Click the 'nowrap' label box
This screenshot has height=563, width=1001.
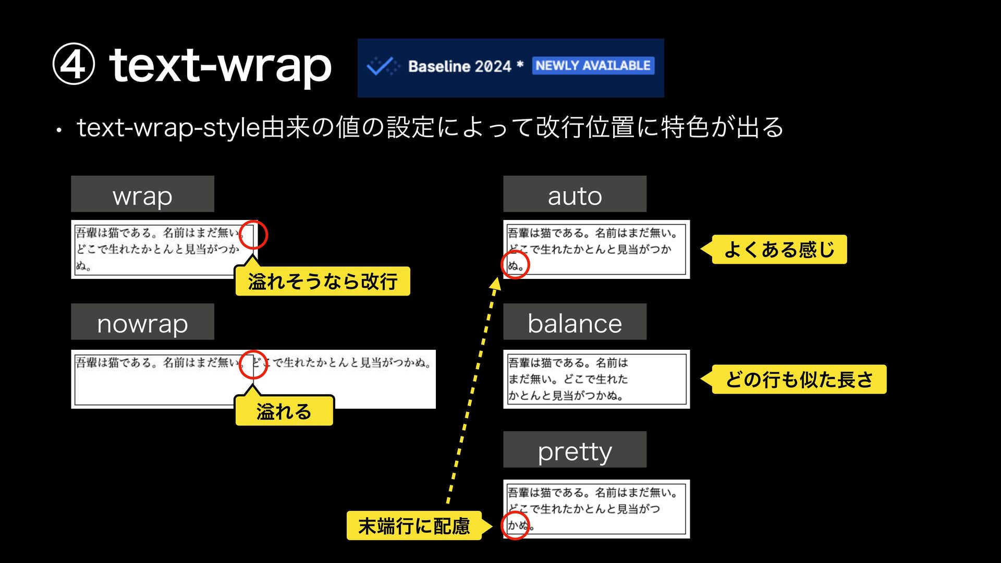pos(142,322)
